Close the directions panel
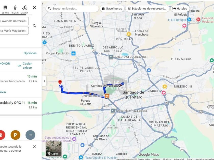 (34, 8)
